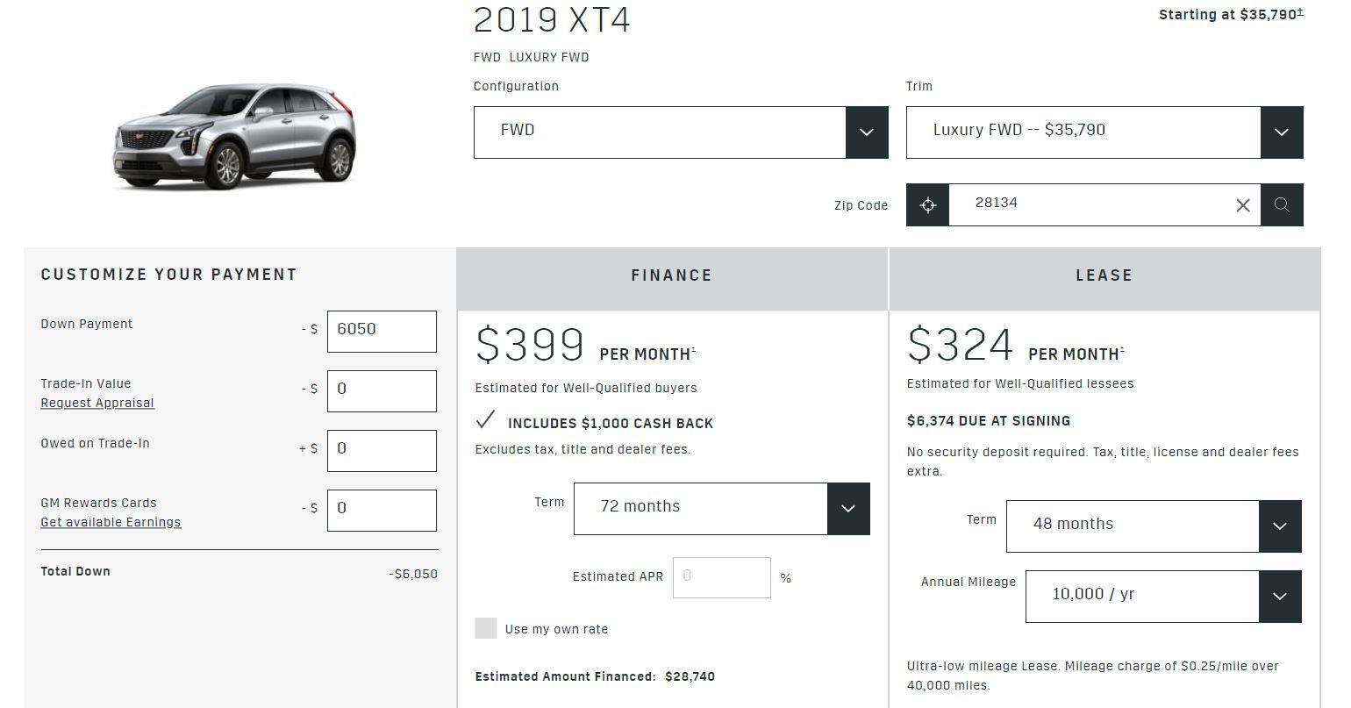Open the Luxury FWD Trim dropdown
Viewport: 1351px width, 708px height.
(1281, 132)
